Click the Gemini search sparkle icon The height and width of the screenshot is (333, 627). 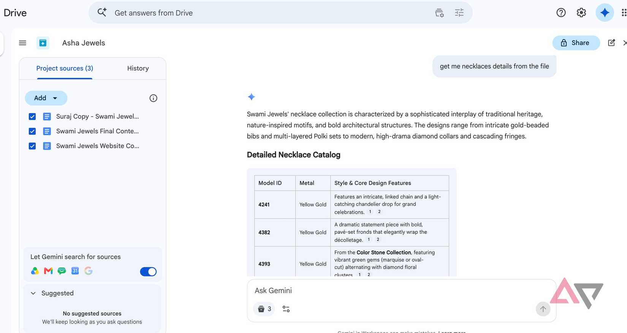[x=102, y=12]
